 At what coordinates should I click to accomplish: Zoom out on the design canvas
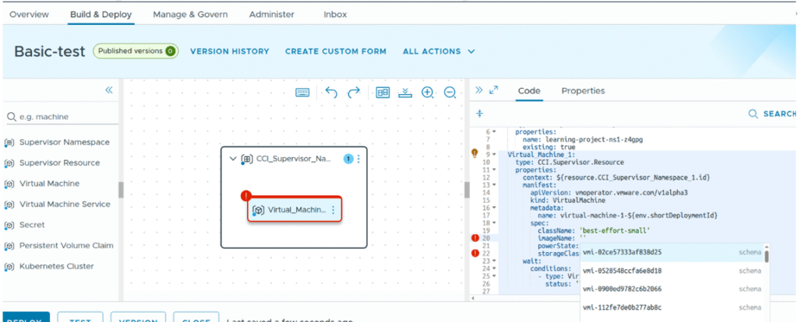click(x=450, y=92)
